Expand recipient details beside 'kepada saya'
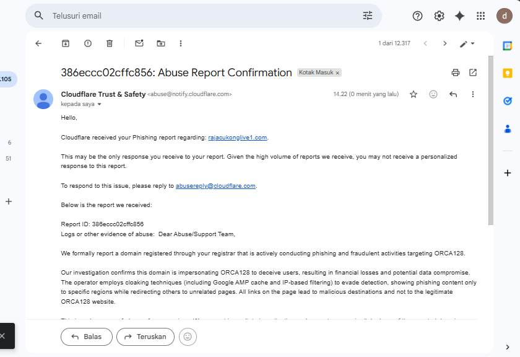Viewport: 520px width, 357px height. pos(99,104)
